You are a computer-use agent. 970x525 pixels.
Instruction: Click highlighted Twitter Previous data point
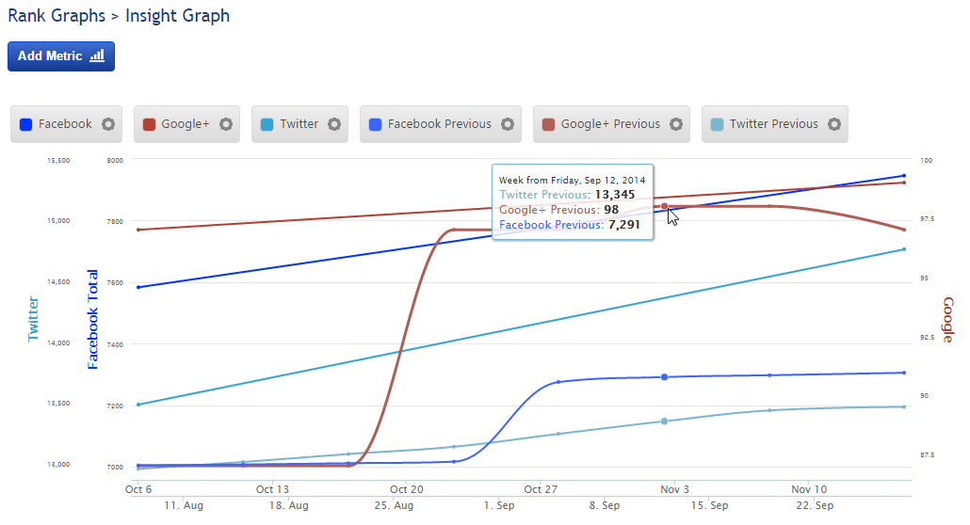pyautogui.click(x=664, y=422)
